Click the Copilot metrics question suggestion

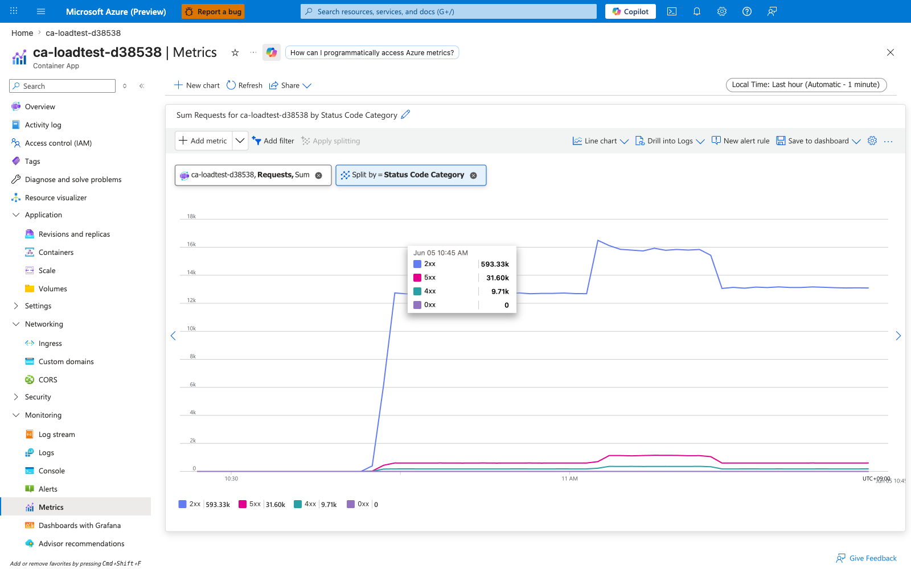[x=372, y=52]
